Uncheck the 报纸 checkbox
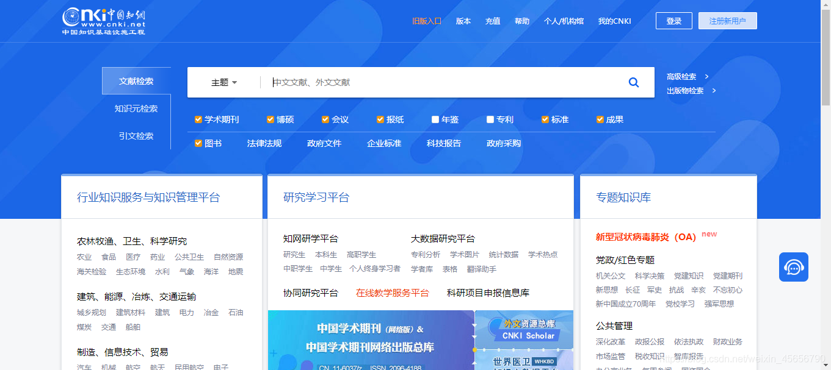The width and height of the screenshot is (831, 370). (380, 119)
